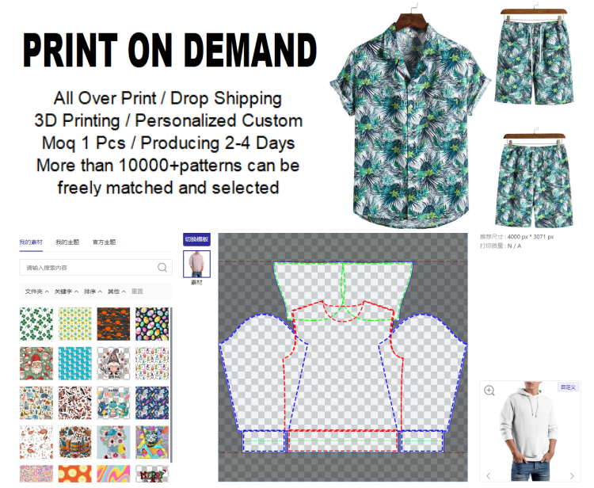Expand the 文件夹 folder filter dropdown
Viewport: 594px width, 488px height.
tap(36, 292)
